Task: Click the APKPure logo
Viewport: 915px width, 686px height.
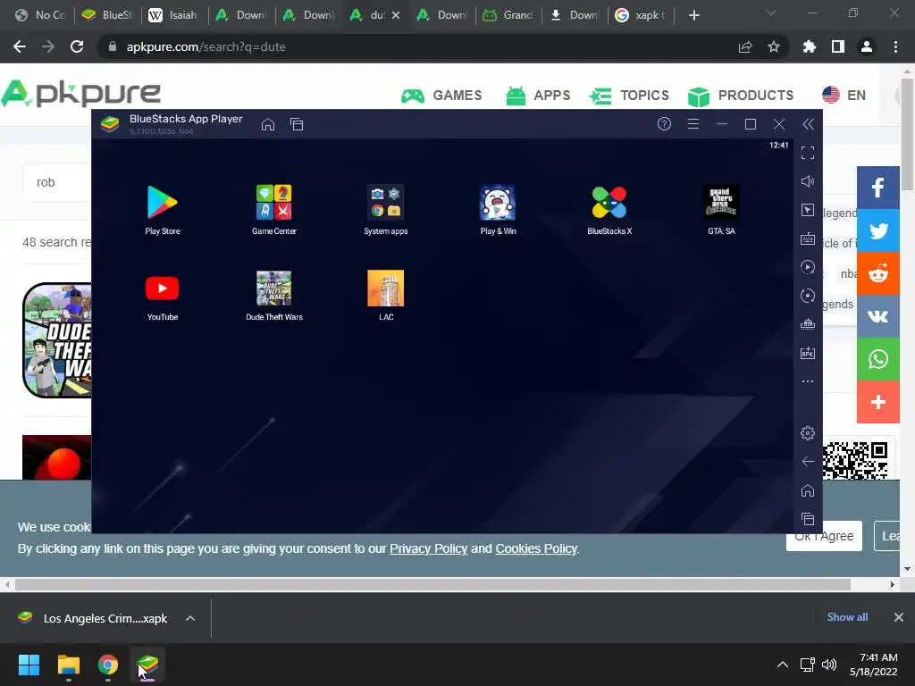Action: [x=81, y=93]
